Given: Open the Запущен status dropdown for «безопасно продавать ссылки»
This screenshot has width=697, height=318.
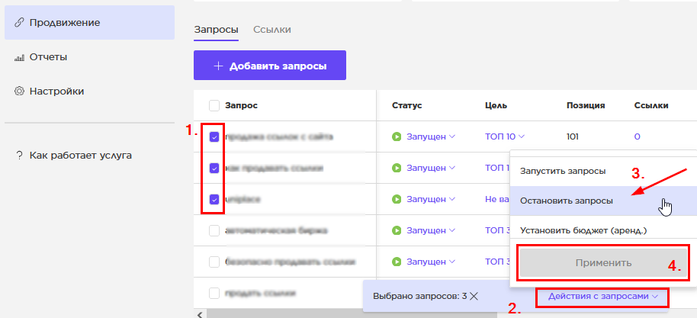Looking at the screenshot, I should [431, 262].
